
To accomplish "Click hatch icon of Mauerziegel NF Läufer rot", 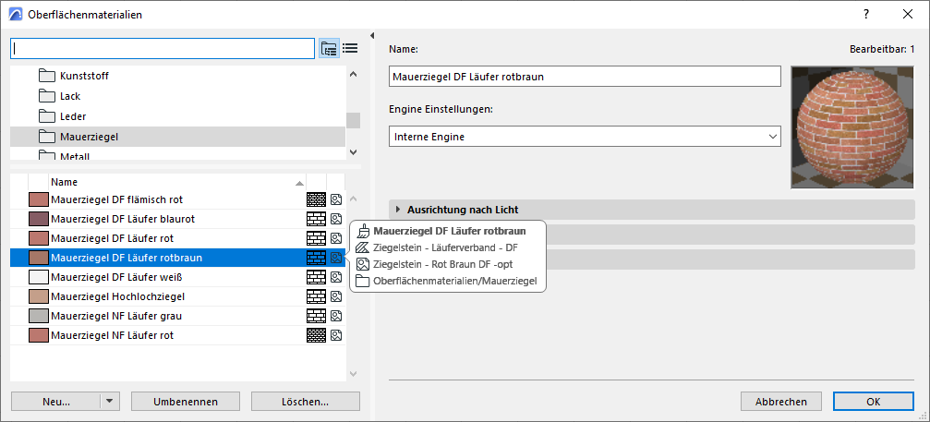I will (x=316, y=335).
